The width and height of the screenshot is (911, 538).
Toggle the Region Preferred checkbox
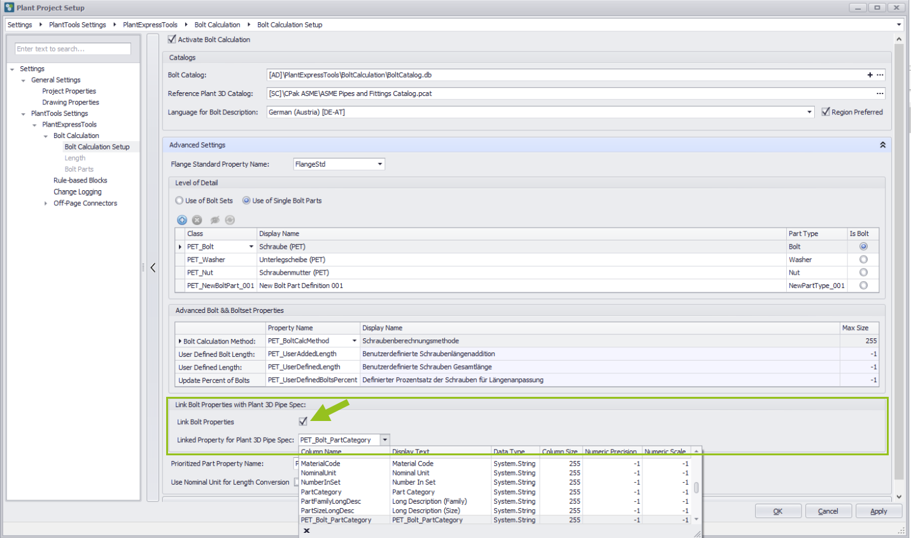[x=826, y=112]
